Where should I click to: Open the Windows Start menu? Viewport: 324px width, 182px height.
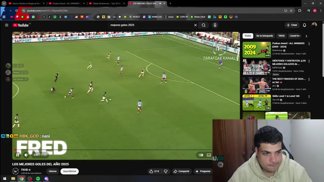coord(5,179)
